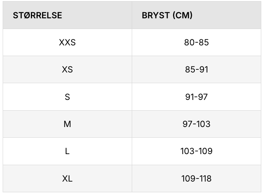Viewport: 262px width, 193px height.
Task: Select the size label for 85-91 cm
Action: point(67,70)
